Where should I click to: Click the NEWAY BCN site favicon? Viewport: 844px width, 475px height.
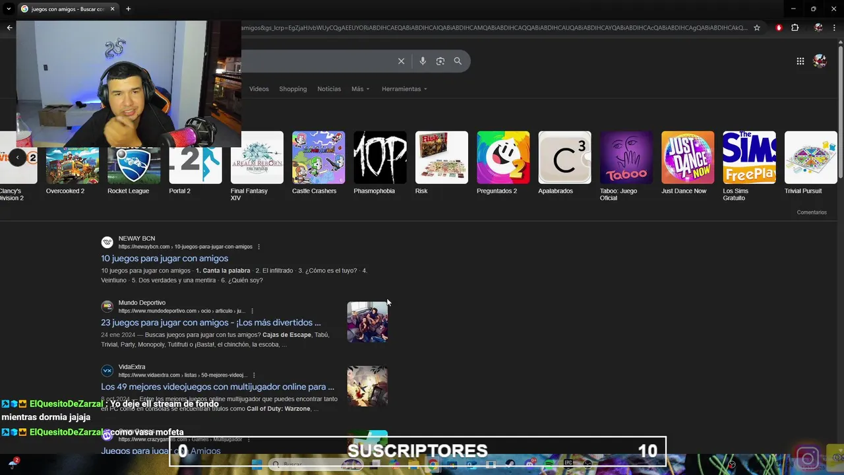(107, 242)
